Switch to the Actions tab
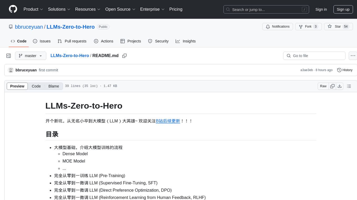 click(x=104, y=41)
